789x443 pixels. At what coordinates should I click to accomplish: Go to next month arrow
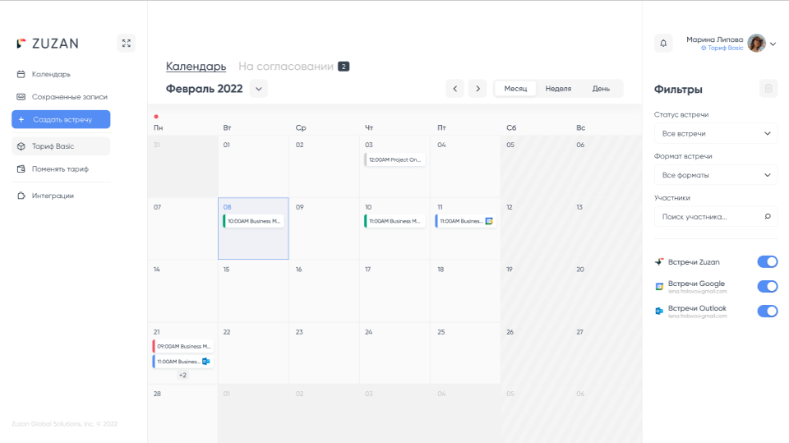point(478,89)
